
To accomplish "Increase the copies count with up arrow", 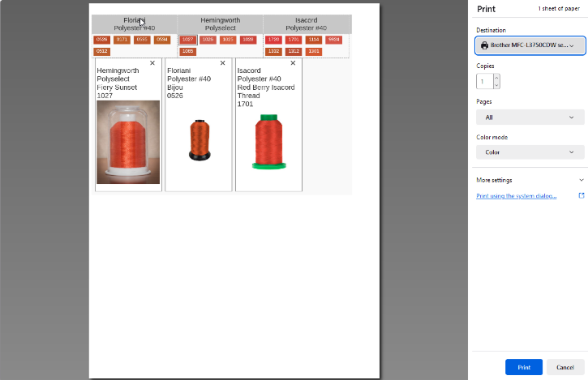I will click(x=496, y=78).
